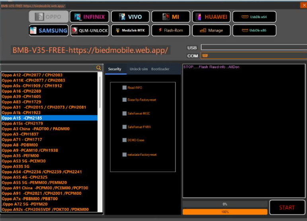Enable the Read-INFO checkbox

(x=124, y=87)
